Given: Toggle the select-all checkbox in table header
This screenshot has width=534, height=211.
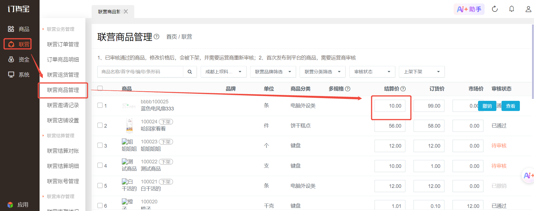Looking at the screenshot, I should click(100, 88).
